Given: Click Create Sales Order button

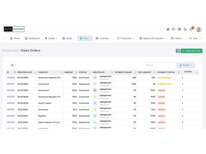Looking at the screenshot, I should pyautogui.click(x=192, y=51).
